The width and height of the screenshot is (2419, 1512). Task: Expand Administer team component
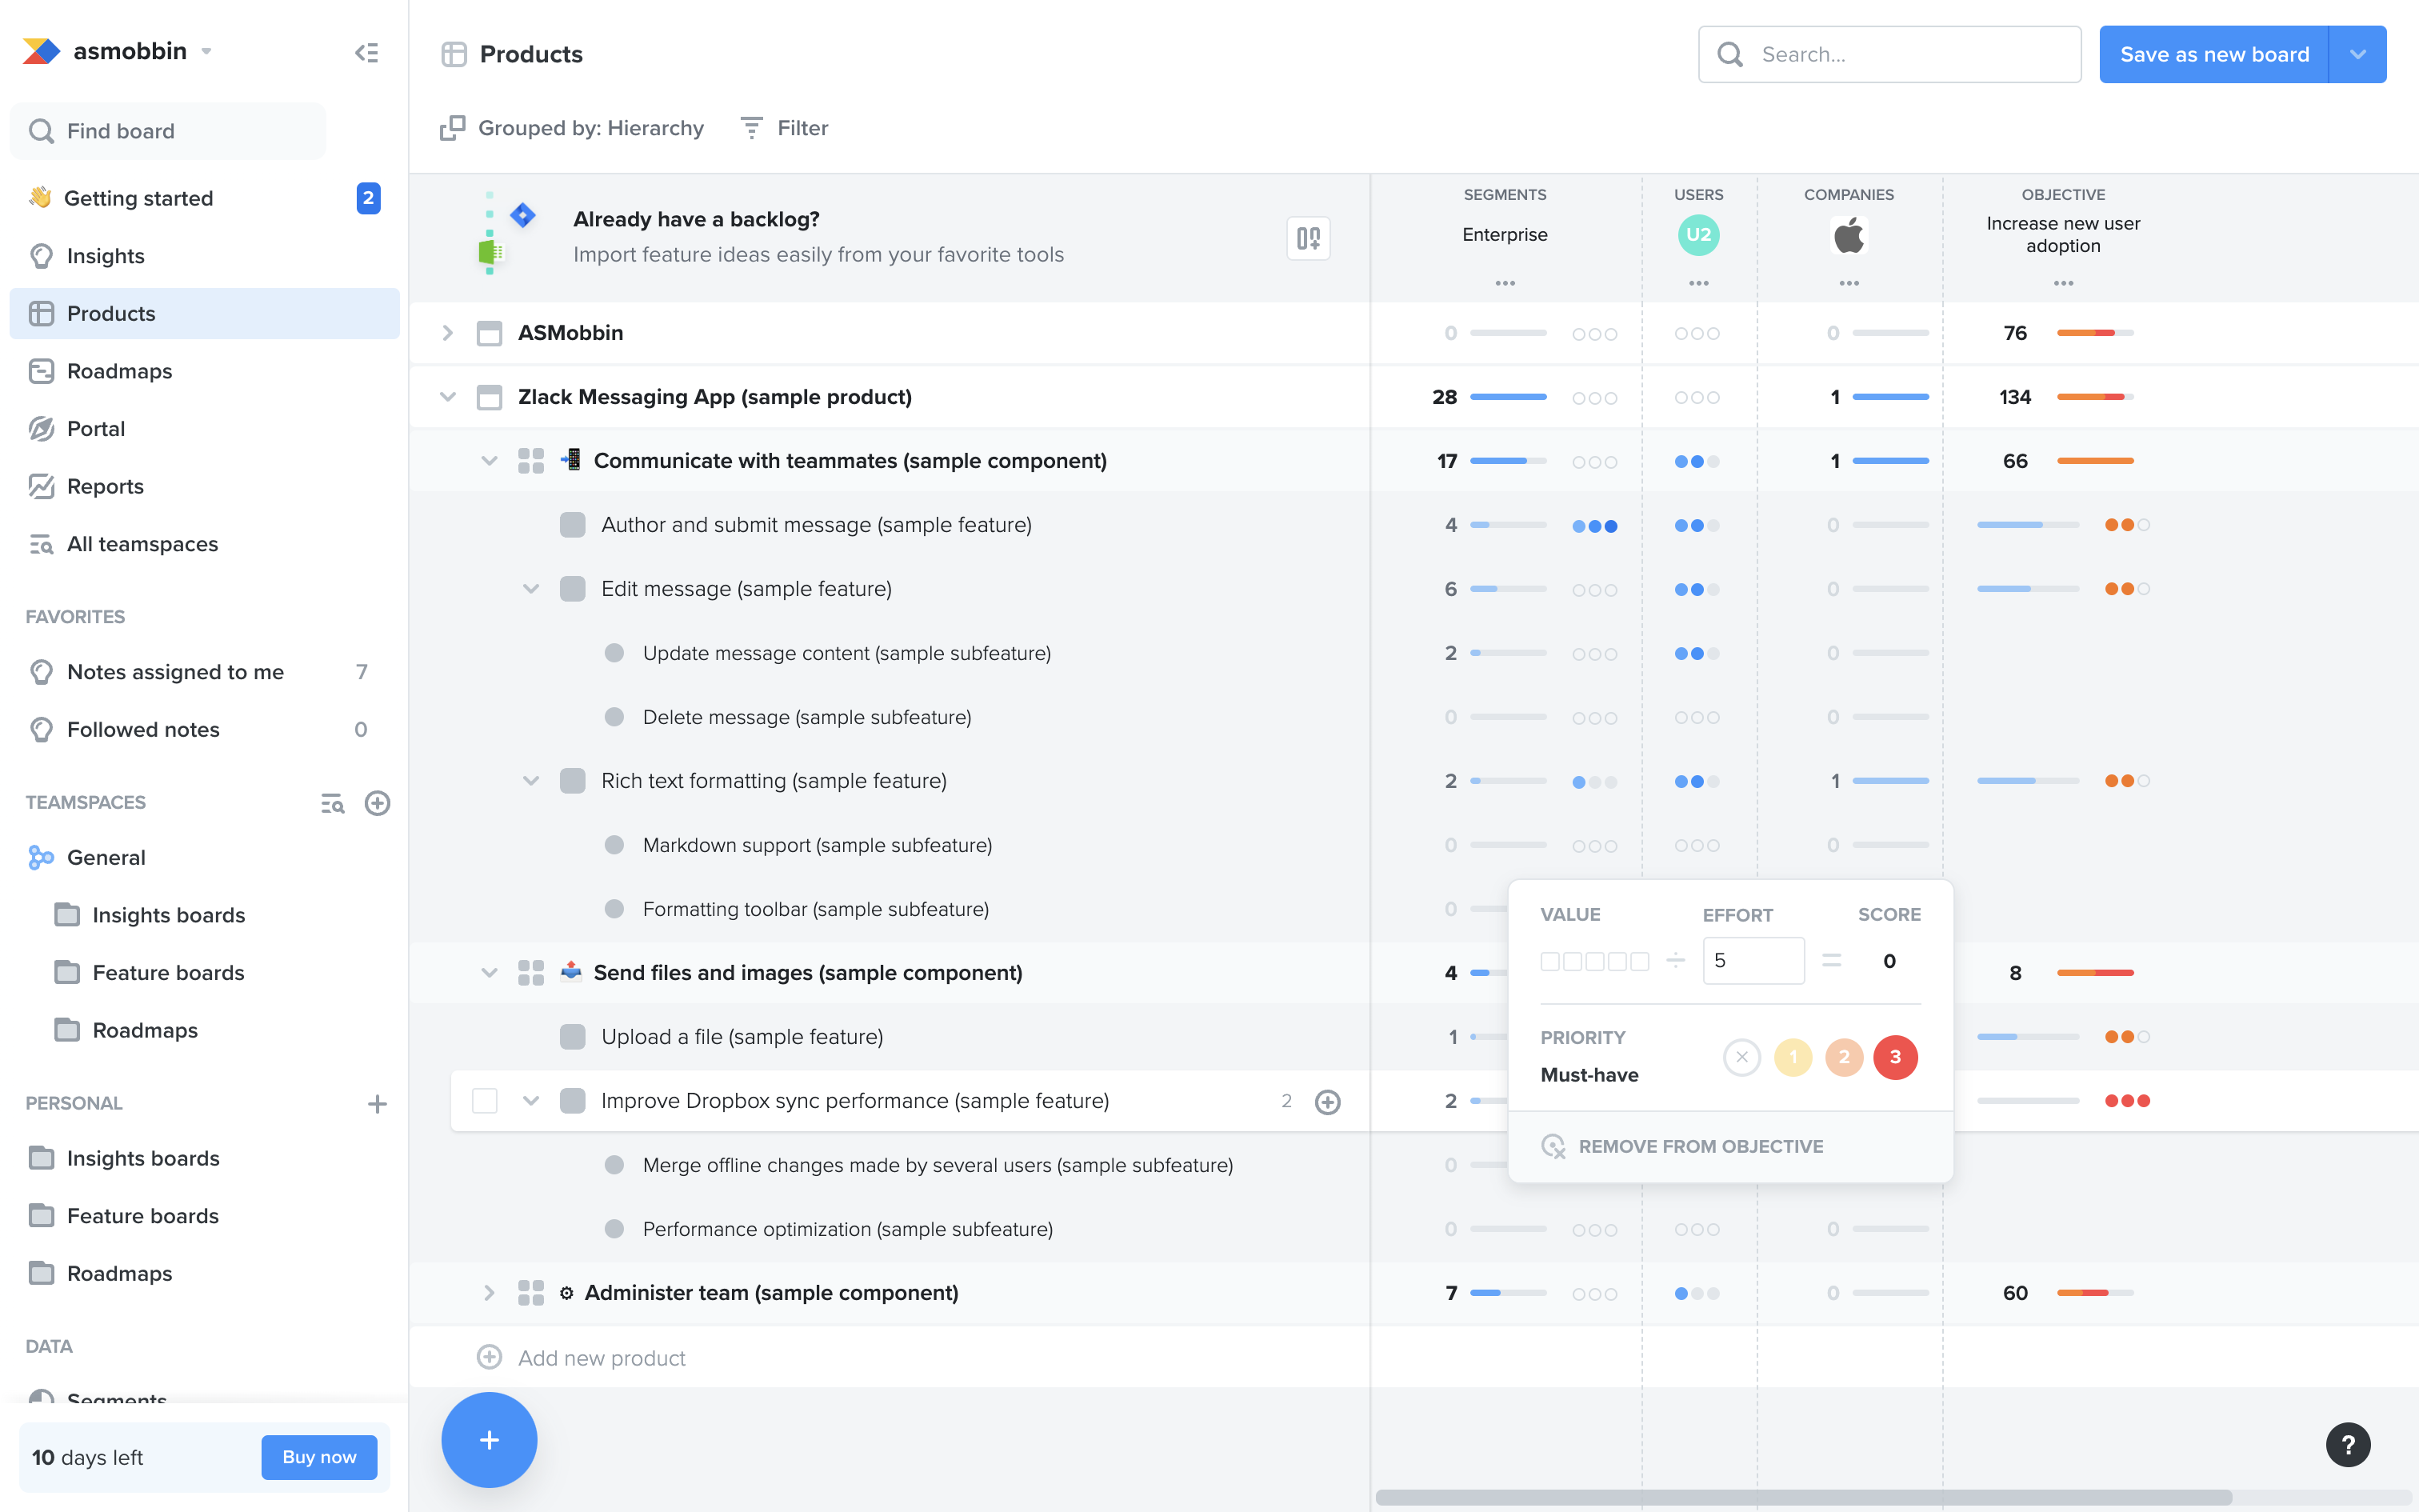tap(489, 1293)
